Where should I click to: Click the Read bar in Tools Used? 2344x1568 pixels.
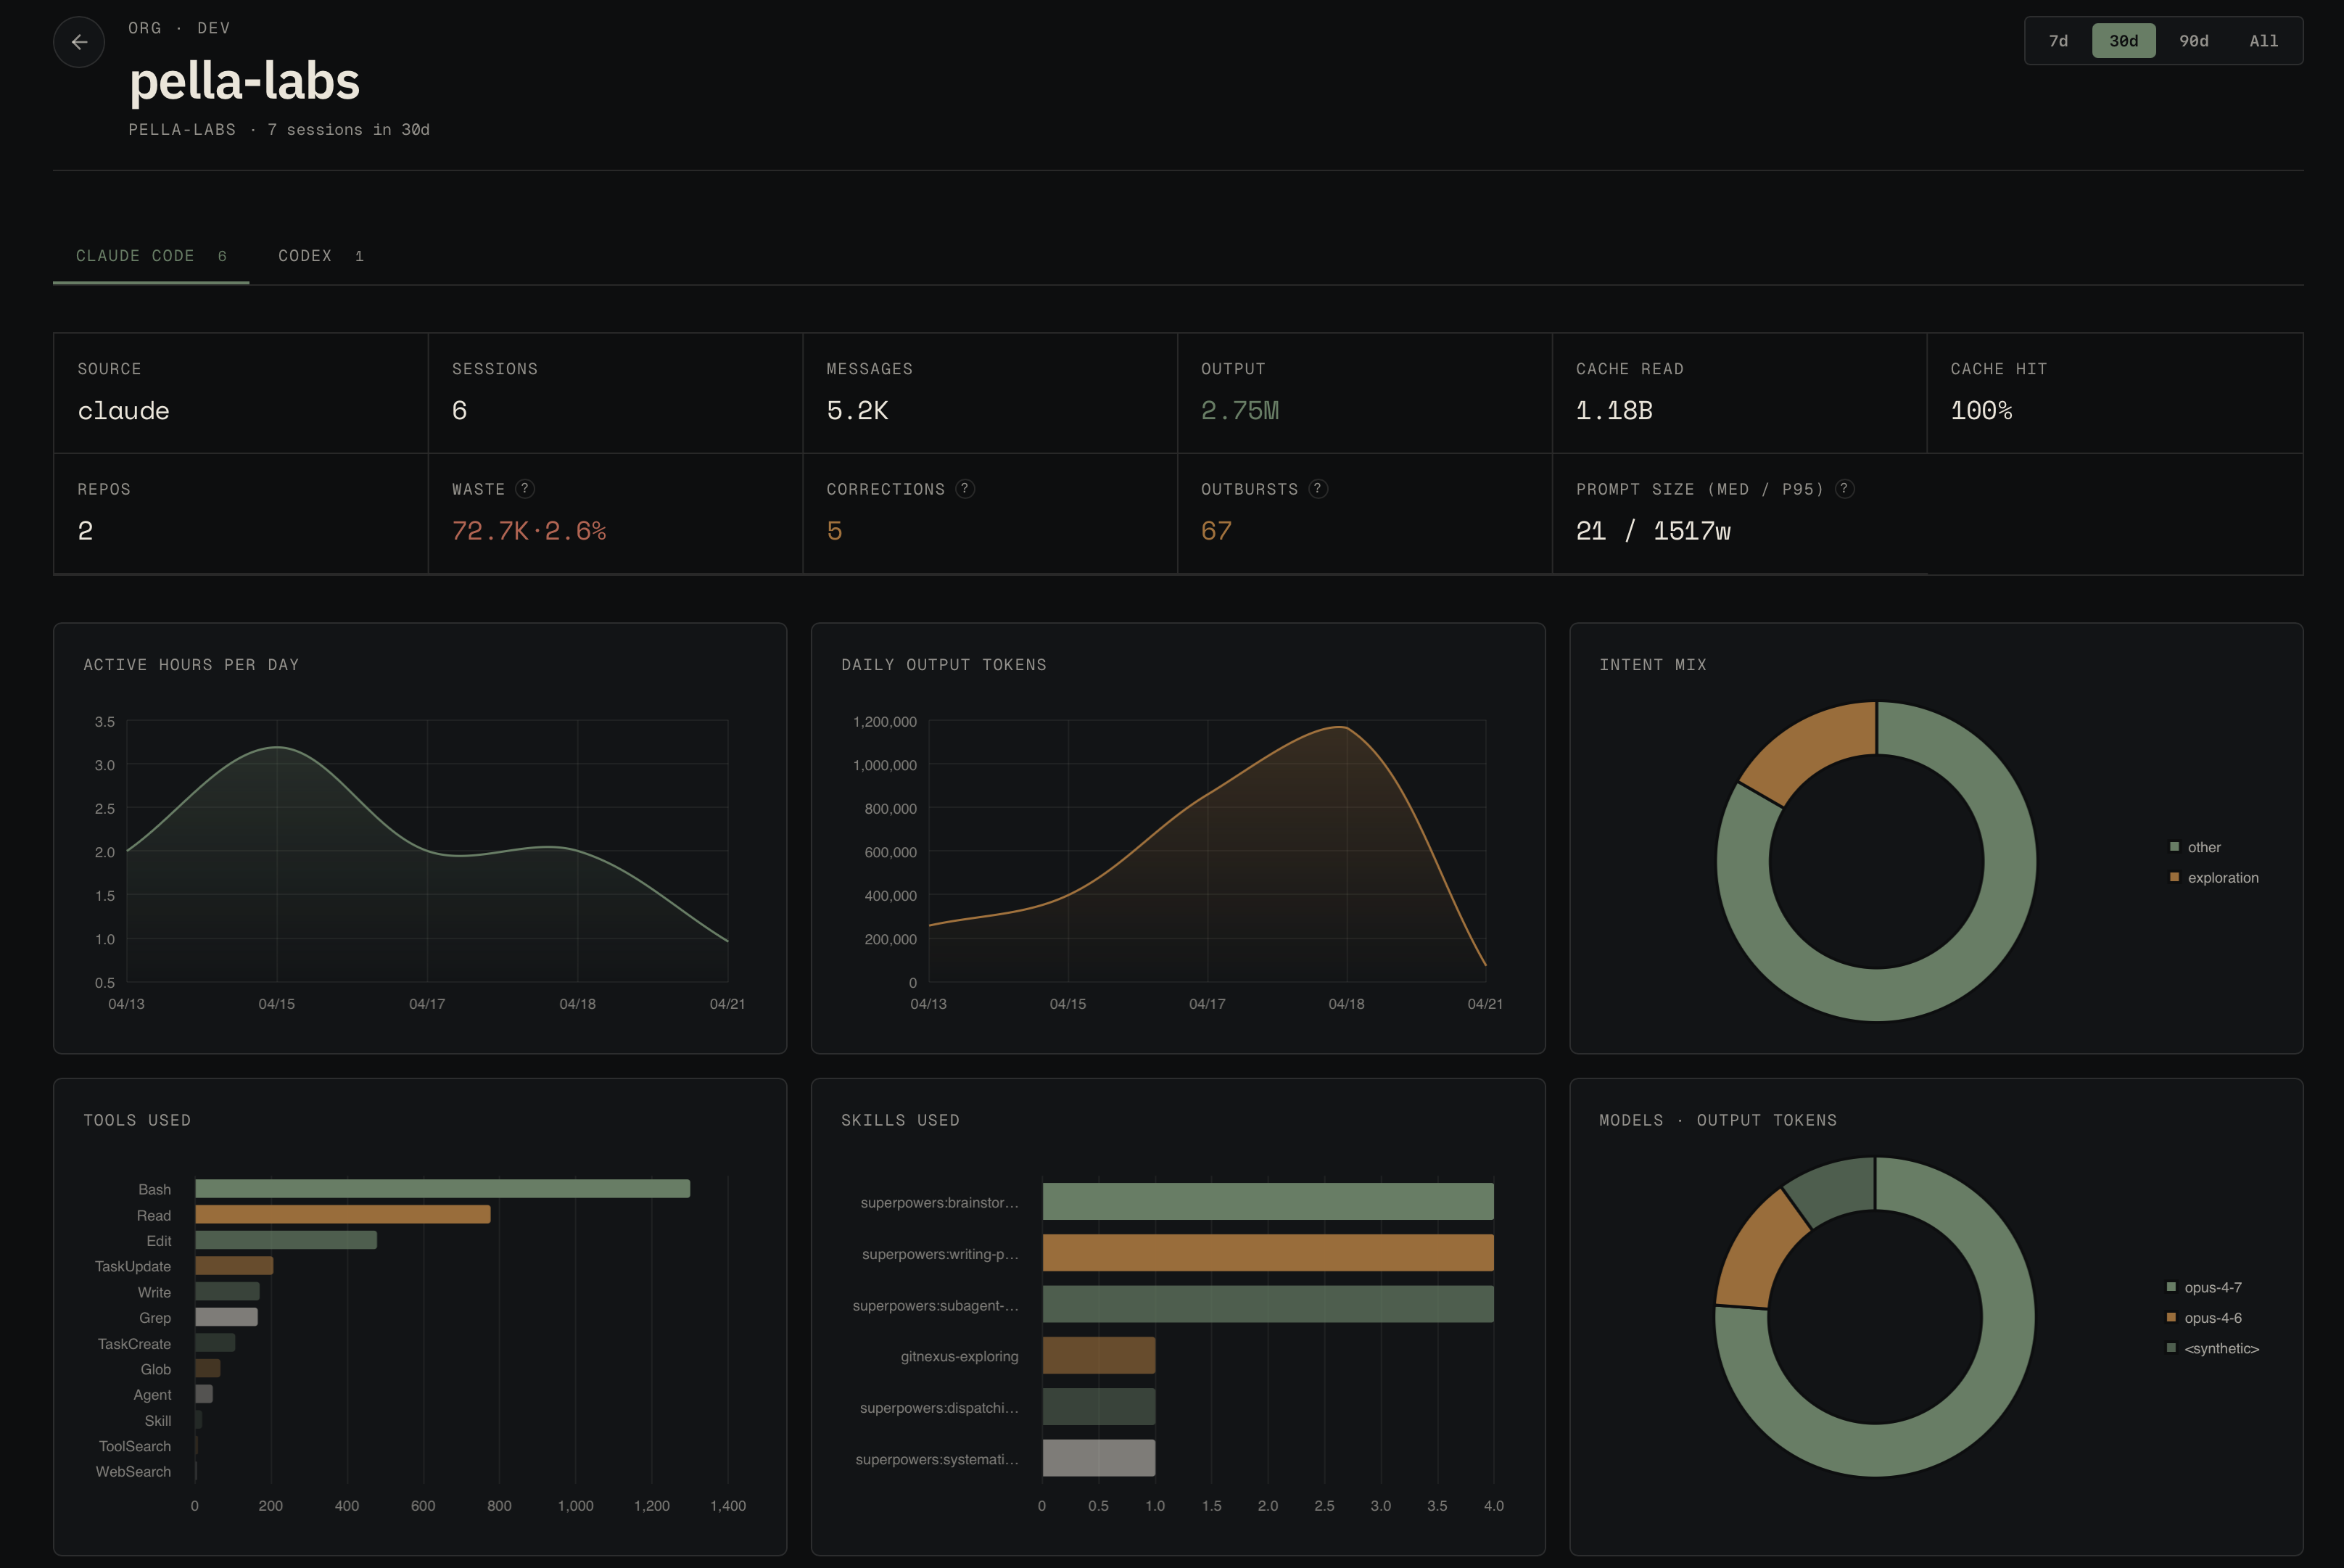pyautogui.click(x=343, y=1215)
